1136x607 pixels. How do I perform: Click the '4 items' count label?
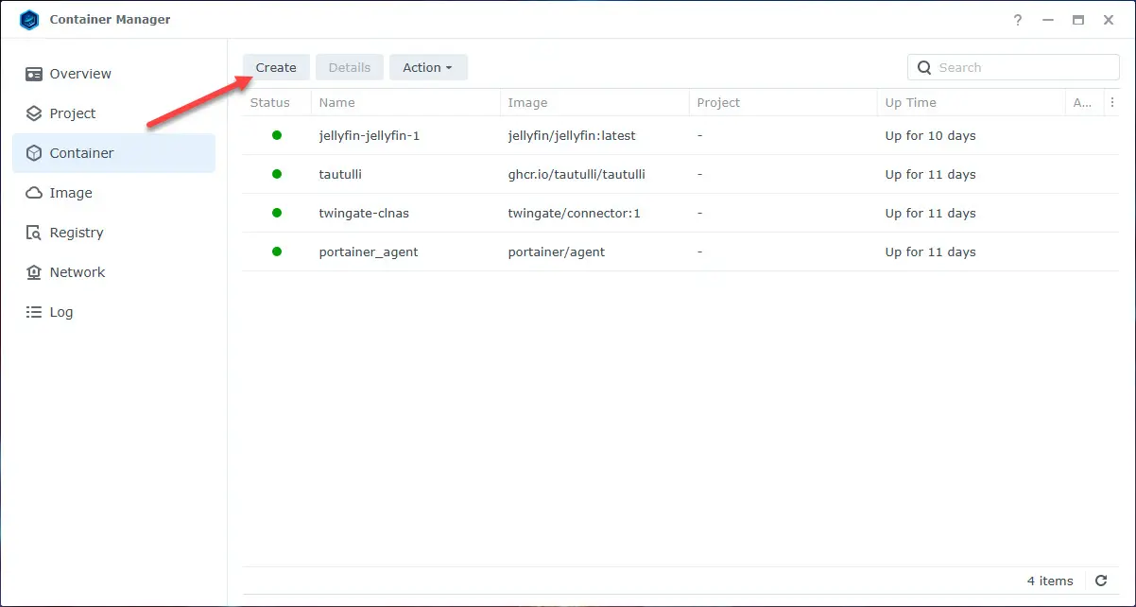[x=1050, y=581]
